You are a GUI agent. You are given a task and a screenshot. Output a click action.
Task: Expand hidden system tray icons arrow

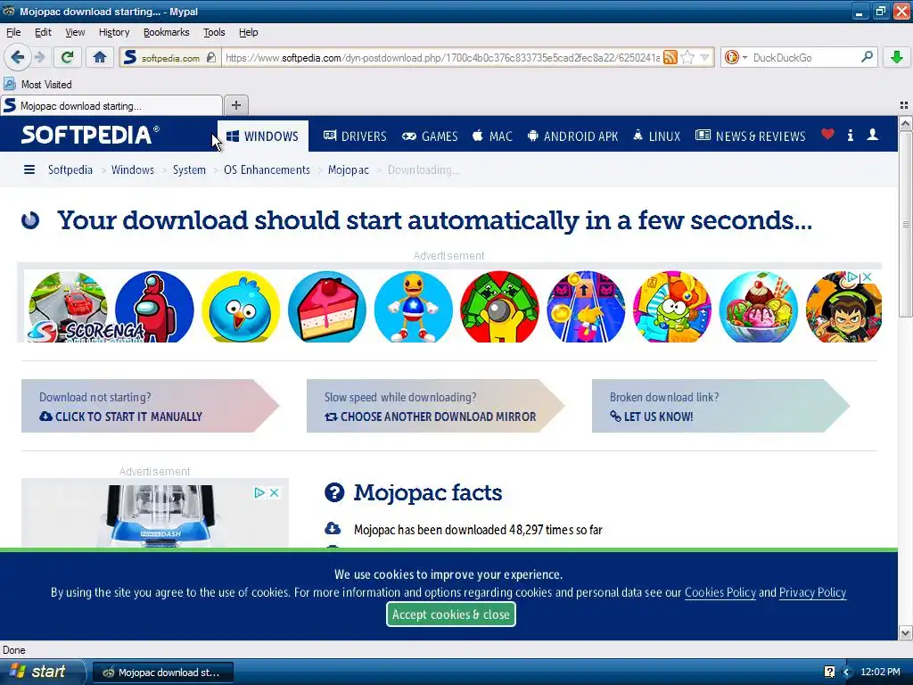847,672
